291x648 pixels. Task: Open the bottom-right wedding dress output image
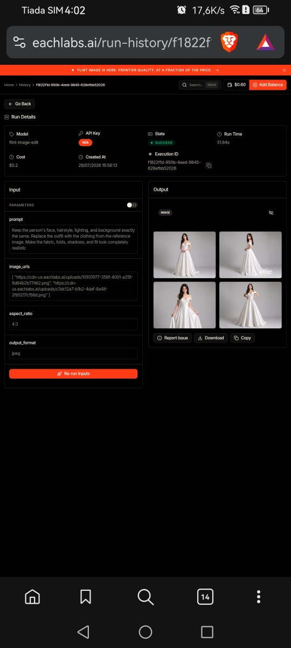(251, 305)
